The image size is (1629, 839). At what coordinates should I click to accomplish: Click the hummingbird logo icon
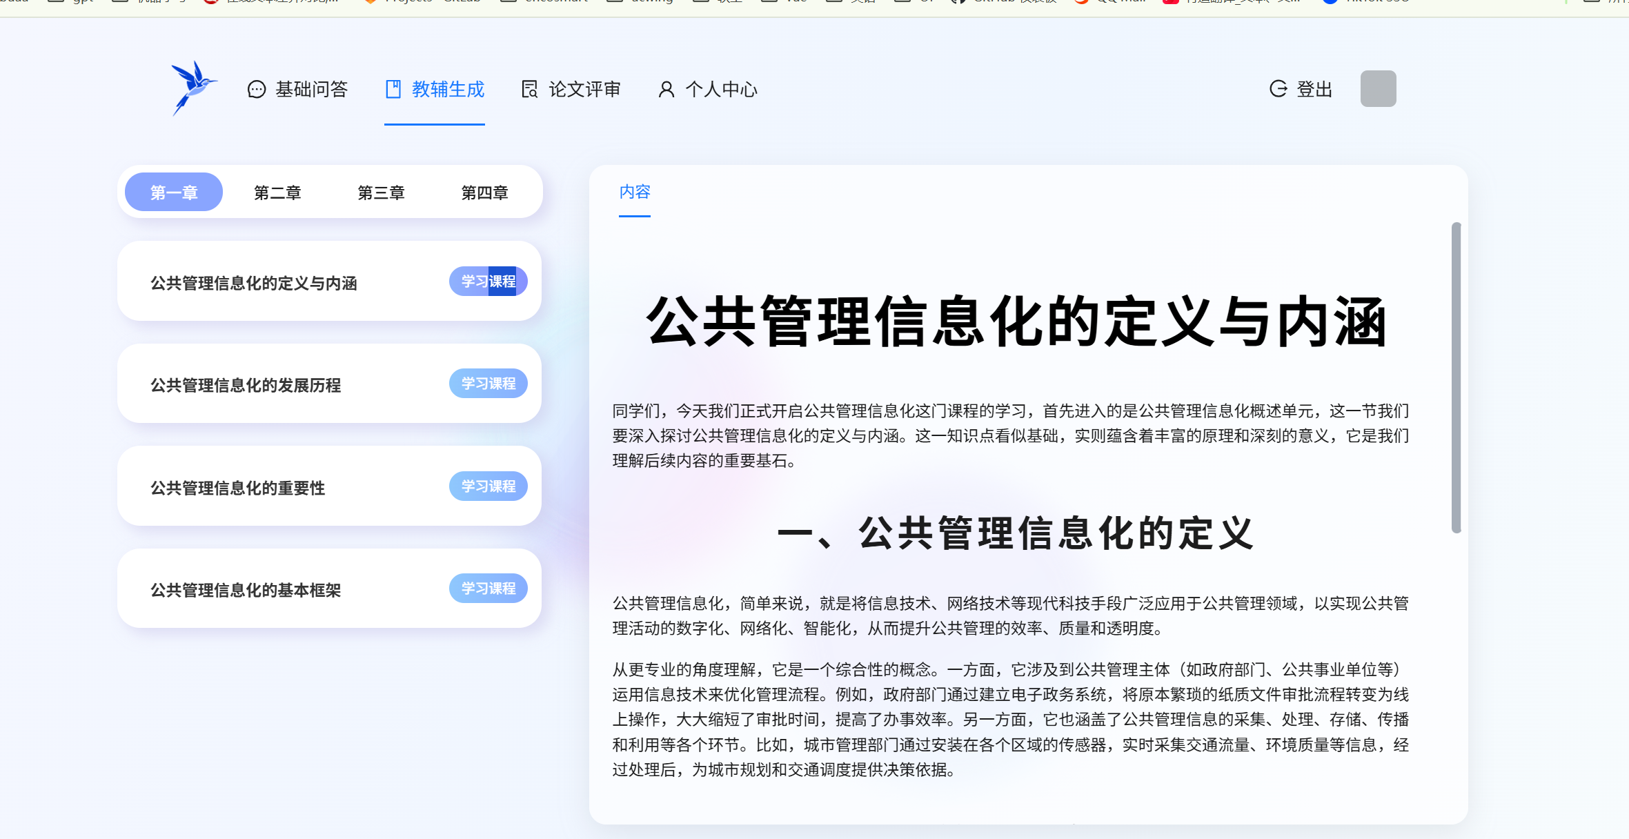click(193, 88)
